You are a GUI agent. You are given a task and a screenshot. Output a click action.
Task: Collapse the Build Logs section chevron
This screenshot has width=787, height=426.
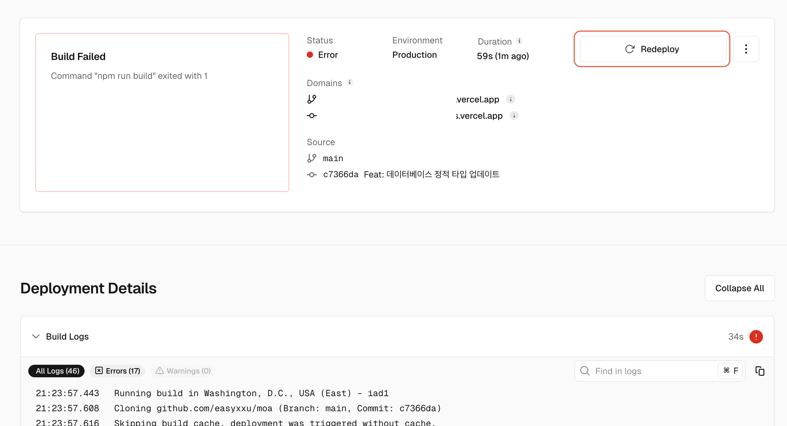[36, 336]
